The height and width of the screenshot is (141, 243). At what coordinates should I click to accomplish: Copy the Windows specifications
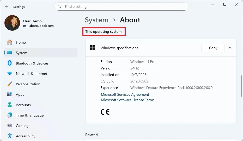pos(213,48)
